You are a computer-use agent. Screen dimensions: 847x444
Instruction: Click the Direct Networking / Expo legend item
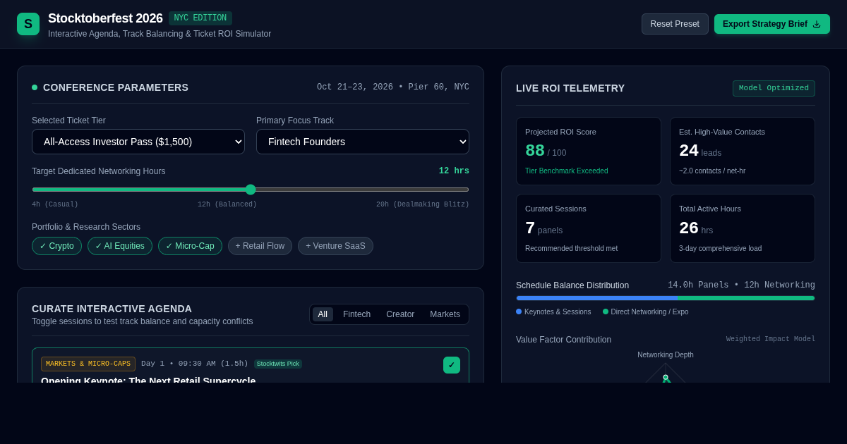pyautogui.click(x=646, y=312)
